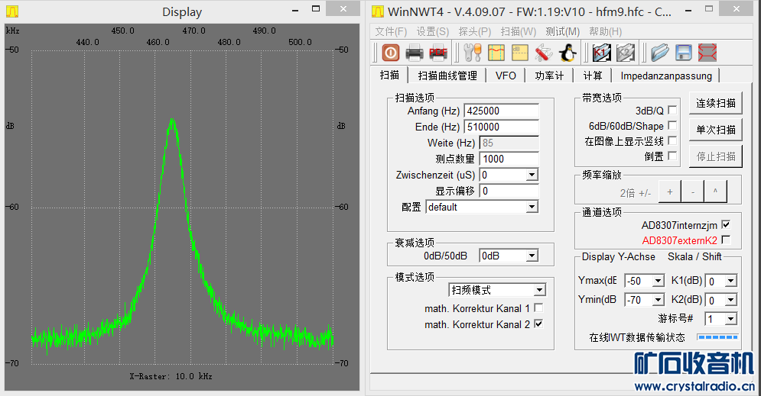Click the frequency zoom plus button

point(670,192)
